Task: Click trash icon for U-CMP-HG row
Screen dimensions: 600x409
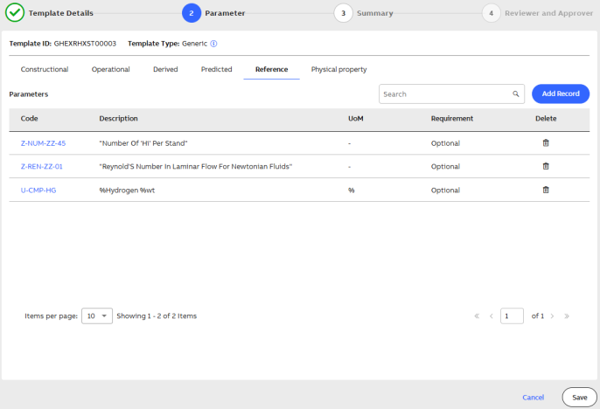Action: [547, 190]
